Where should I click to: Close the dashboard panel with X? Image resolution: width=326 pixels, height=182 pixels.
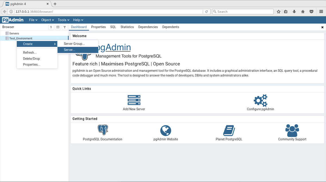pos(322,27)
